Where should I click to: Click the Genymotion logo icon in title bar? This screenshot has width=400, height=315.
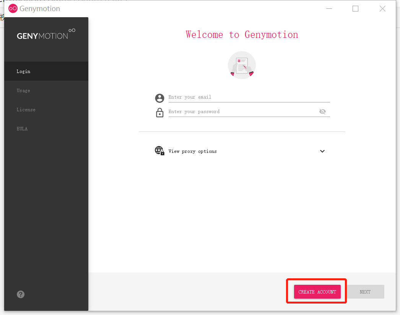13,8
